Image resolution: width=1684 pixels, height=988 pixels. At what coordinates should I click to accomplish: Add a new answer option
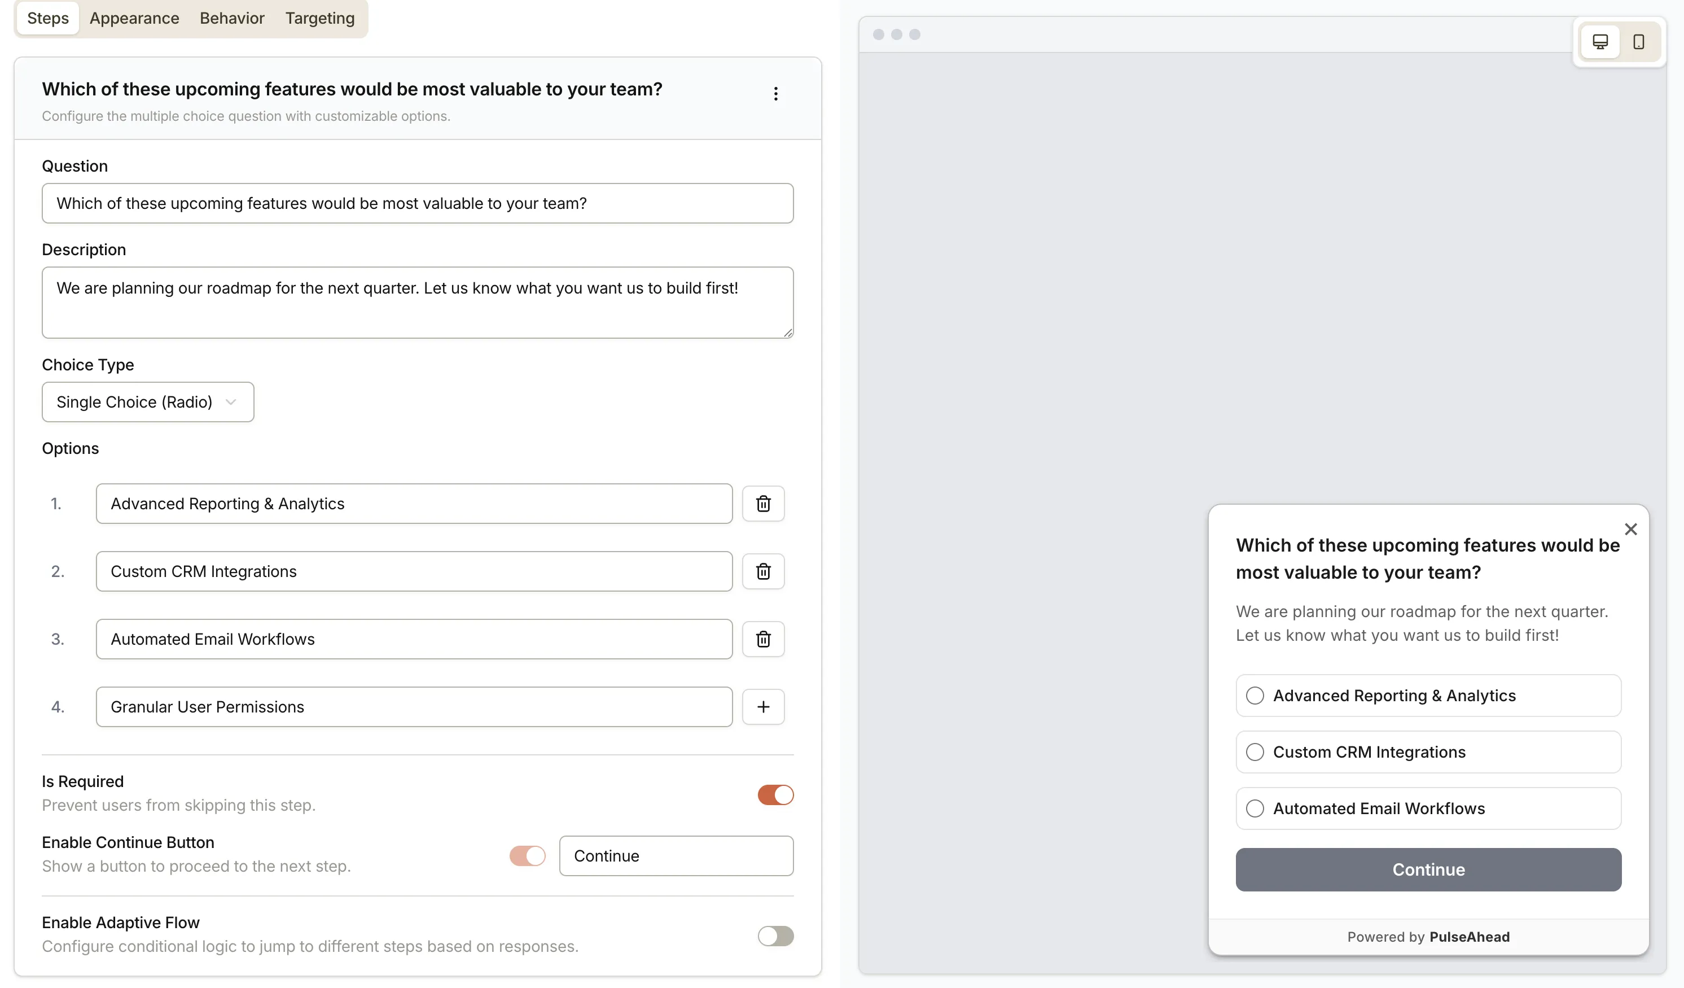pyautogui.click(x=763, y=707)
